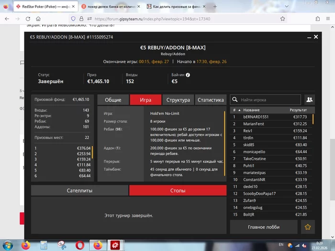Go to Главное лобби
Viewport: 335px width, 251px height.
[264, 227]
